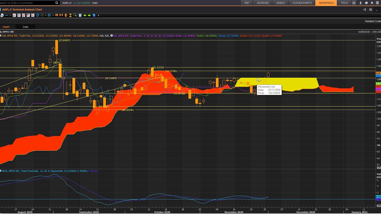
Task: Click the date range 10/08/2020 label
Action: point(364,32)
